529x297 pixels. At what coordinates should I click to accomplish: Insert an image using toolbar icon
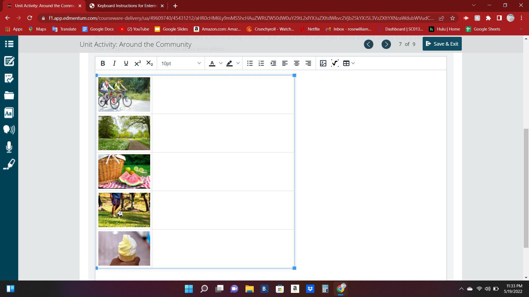pyautogui.click(x=323, y=63)
